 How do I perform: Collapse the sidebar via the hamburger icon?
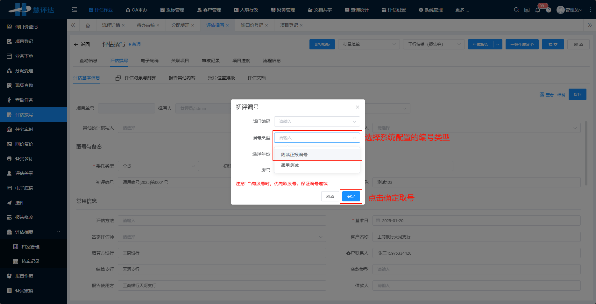tap(74, 10)
